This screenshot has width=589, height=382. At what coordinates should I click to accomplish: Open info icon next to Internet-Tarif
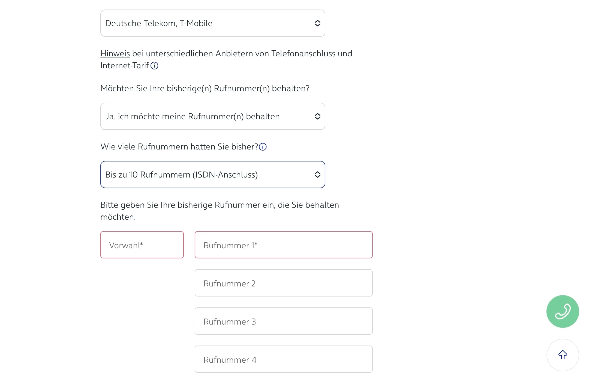pos(154,66)
